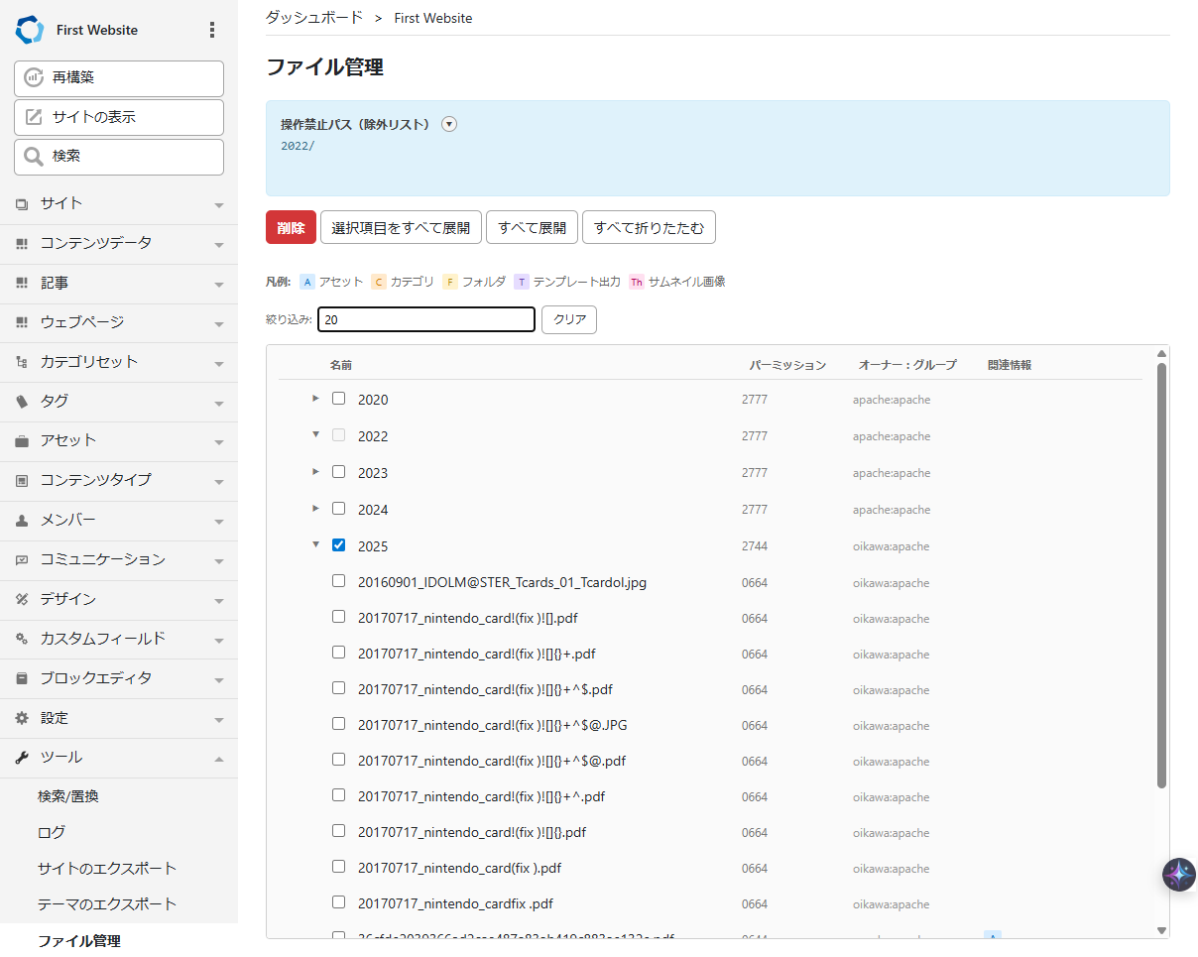The image size is (1198, 957).
Task: Click the rebuild icon next to 再構築
Action: (34, 77)
